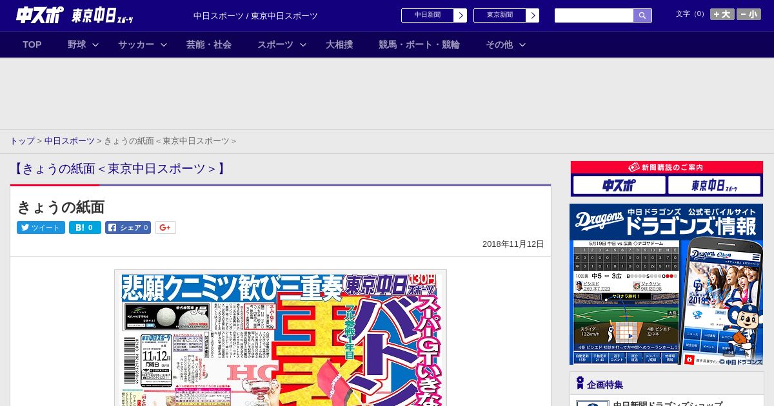Select 中スポ subscription button in sidebar
Image resolution: width=774 pixels, height=406 pixels.
[x=619, y=186]
